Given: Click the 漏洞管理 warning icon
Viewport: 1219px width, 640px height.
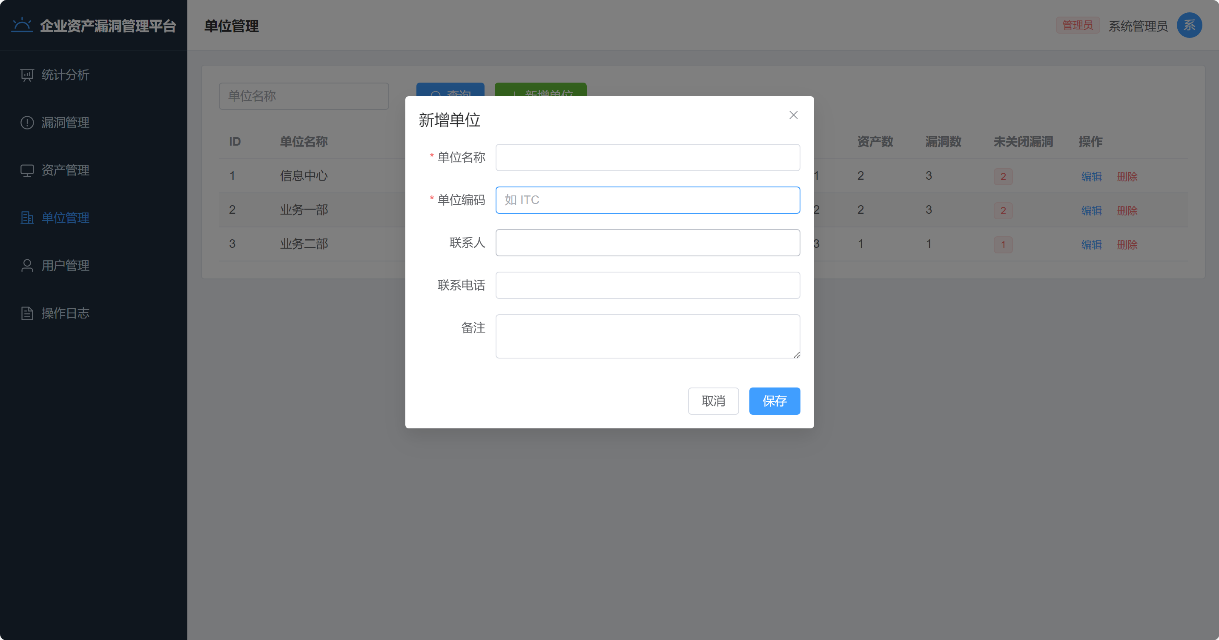Looking at the screenshot, I should tap(27, 123).
